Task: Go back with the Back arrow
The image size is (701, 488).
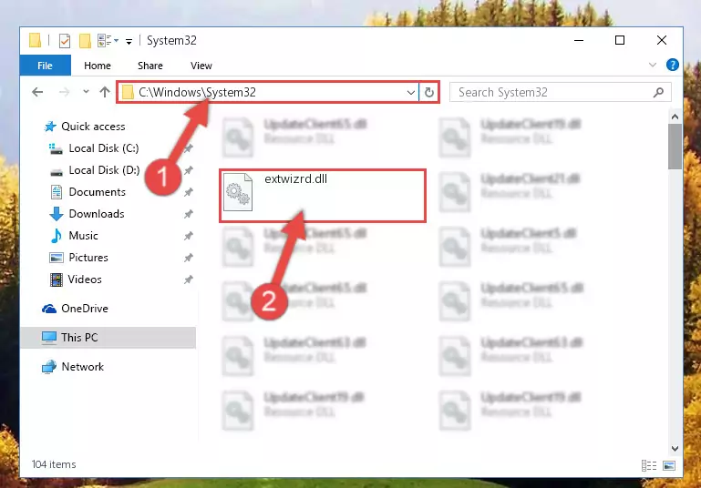Action: pyautogui.click(x=37, y=92)
